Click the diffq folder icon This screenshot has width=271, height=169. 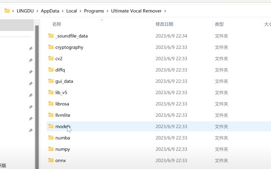tap(51, 70)
